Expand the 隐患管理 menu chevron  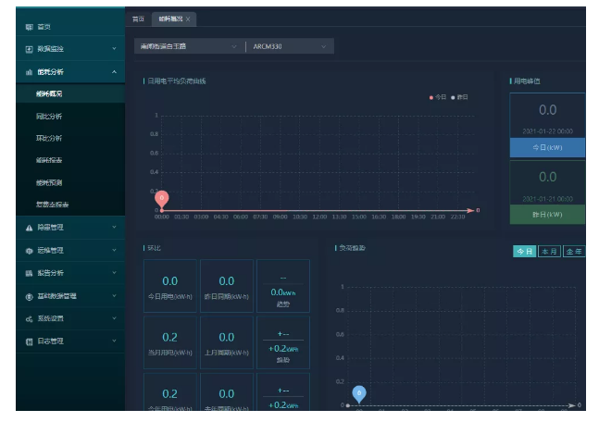[x=114, y=227]
